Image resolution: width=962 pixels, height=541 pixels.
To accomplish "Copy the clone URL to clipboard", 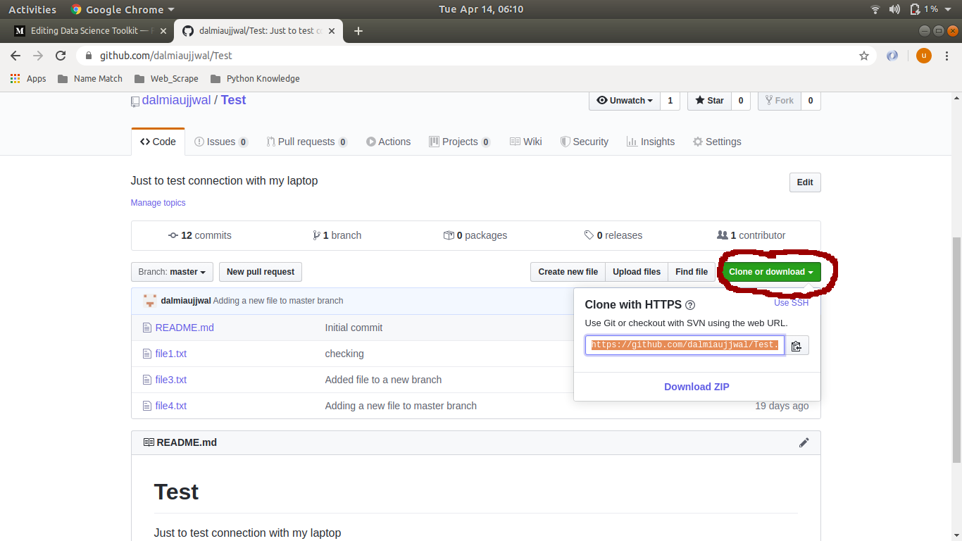I will pyautogui.click(x=797, y=346).
